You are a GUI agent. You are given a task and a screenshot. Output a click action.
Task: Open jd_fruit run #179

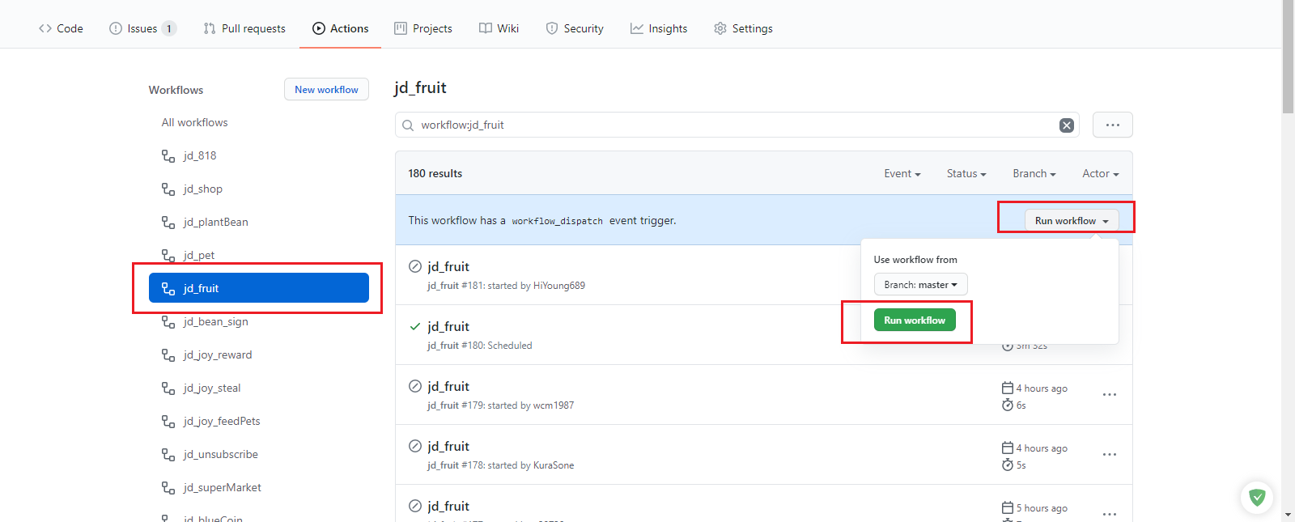(x=448, y=386)
